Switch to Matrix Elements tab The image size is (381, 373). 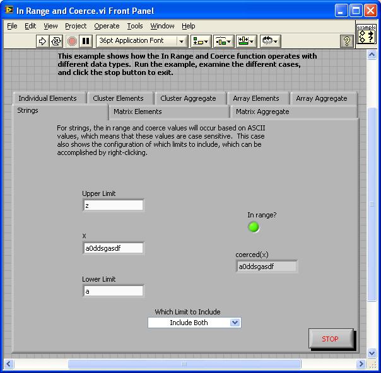pos(169,112)
